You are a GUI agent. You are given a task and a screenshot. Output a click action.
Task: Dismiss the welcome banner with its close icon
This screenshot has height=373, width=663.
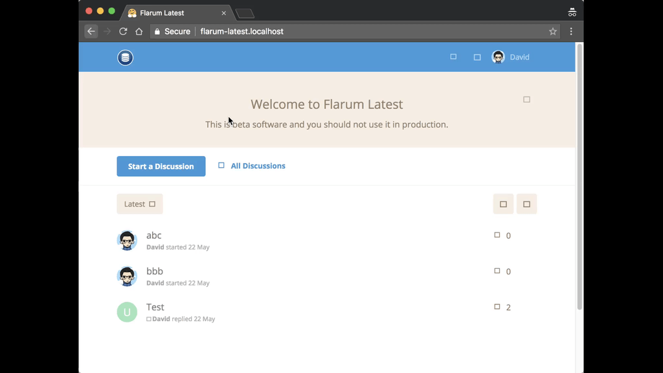click(x=526, y=99)
